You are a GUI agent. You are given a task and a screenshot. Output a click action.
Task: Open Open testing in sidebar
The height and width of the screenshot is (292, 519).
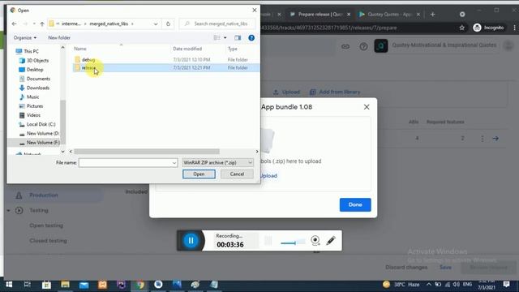[46, 225]
